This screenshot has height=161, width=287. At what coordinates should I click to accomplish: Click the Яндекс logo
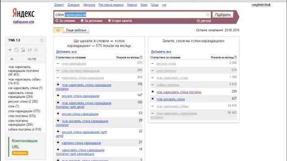pyautogui.click(x=23, y=13)
